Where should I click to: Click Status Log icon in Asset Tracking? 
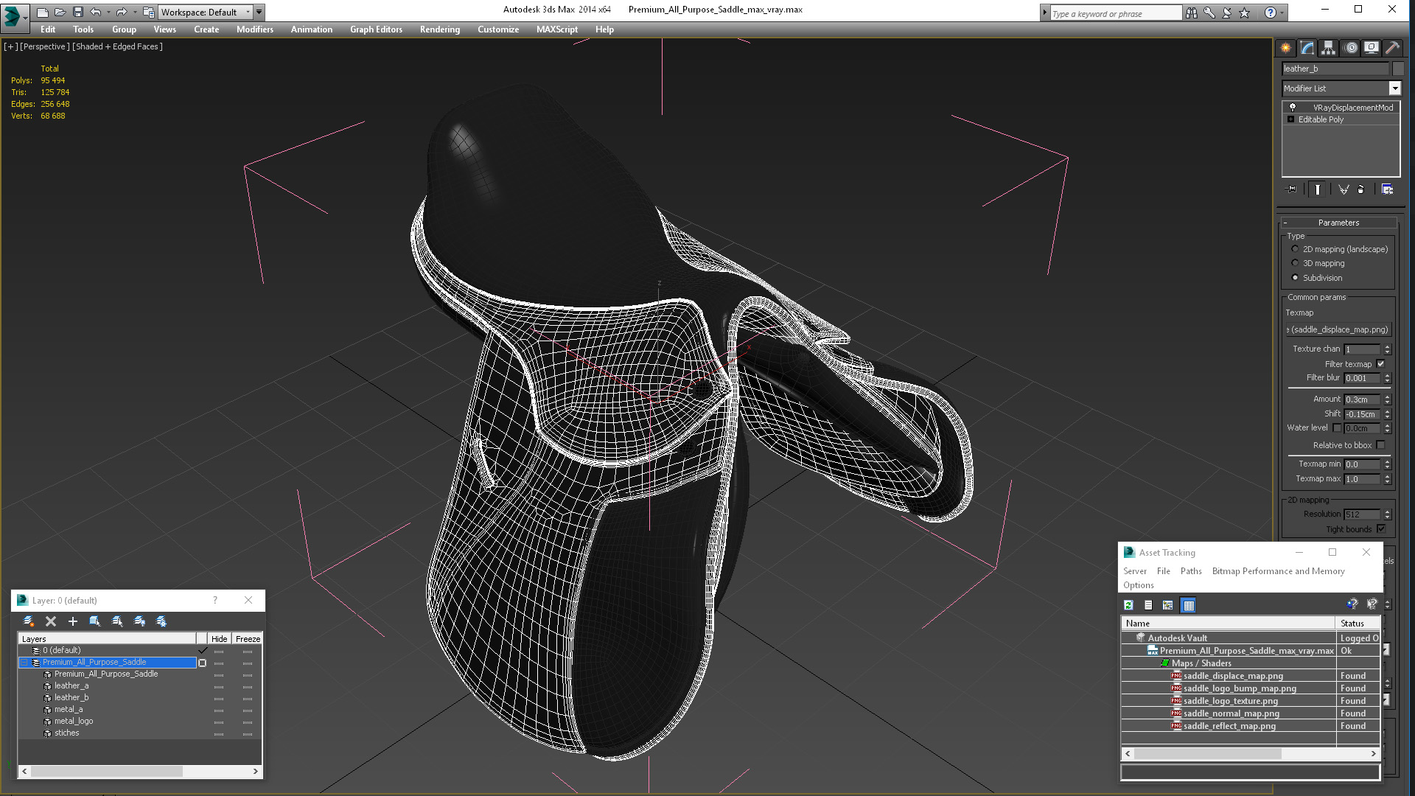point(1148,605)
